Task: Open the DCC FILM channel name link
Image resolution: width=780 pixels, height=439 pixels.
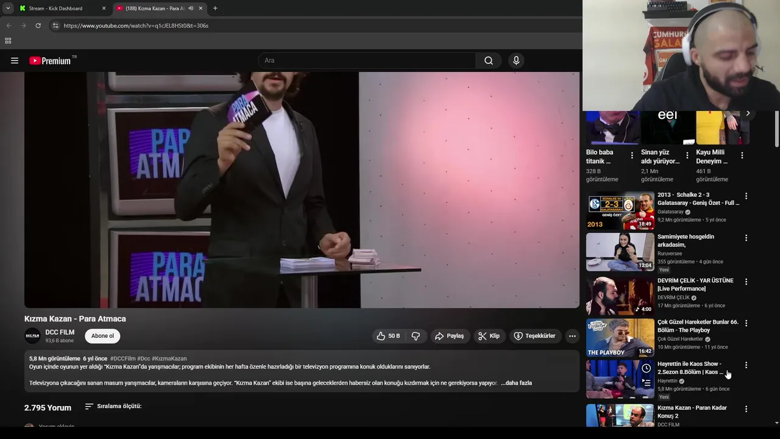Action: [60, 332]
